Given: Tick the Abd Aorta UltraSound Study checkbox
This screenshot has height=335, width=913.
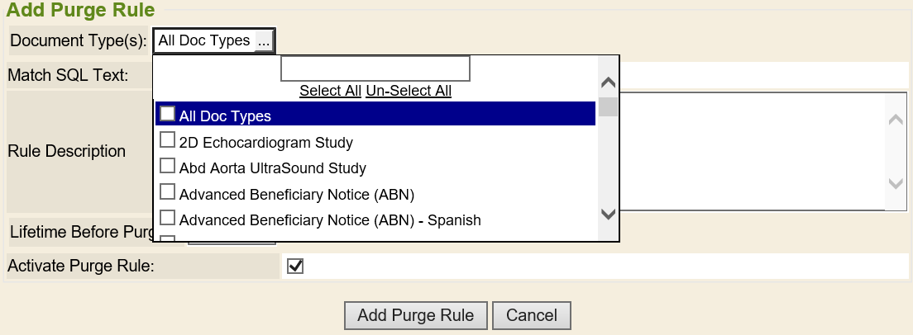Looking at the screenshot, I should click(167, 167).
